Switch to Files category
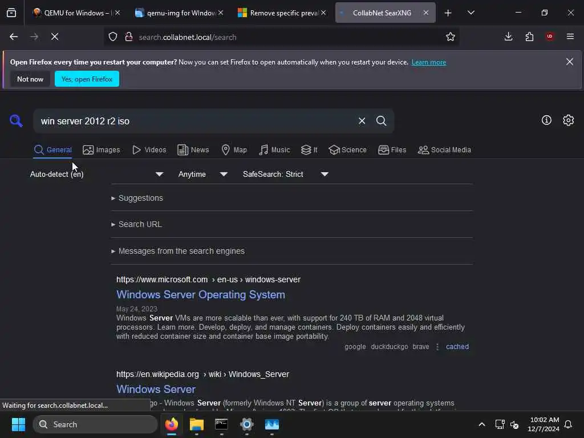The width and height of the screenshot is (584, 438). point(392,150)
